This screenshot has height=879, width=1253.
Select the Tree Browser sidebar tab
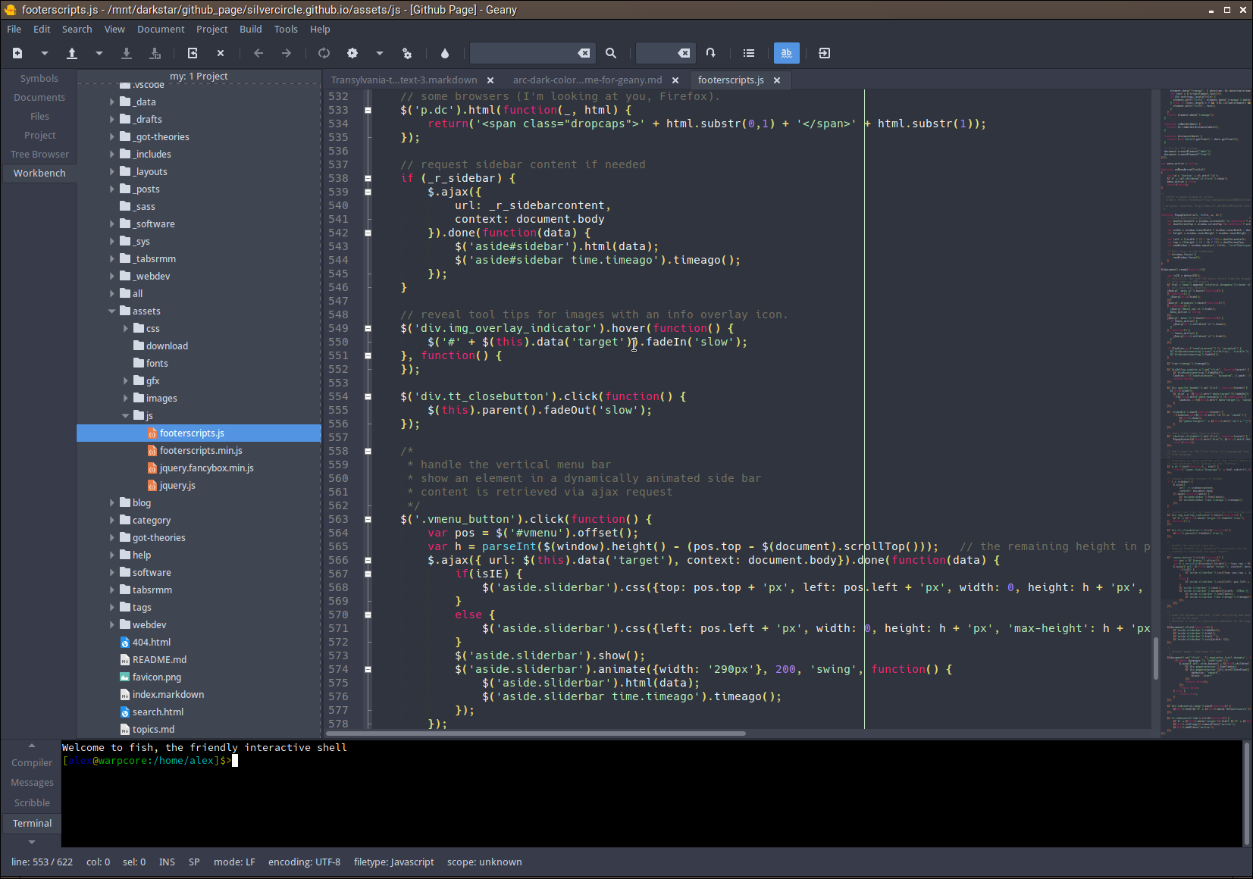[39, 154]
